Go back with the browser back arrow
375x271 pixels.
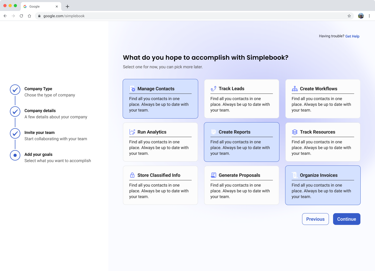pyautogui.click(x=5, y=16)
